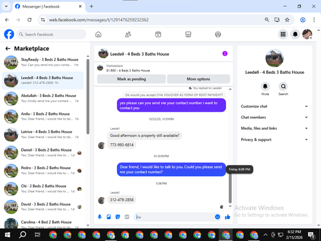Open the Windows Start menu
This screenshot has width=321, height=241.
pyautogui.click(x=8, y=235)
